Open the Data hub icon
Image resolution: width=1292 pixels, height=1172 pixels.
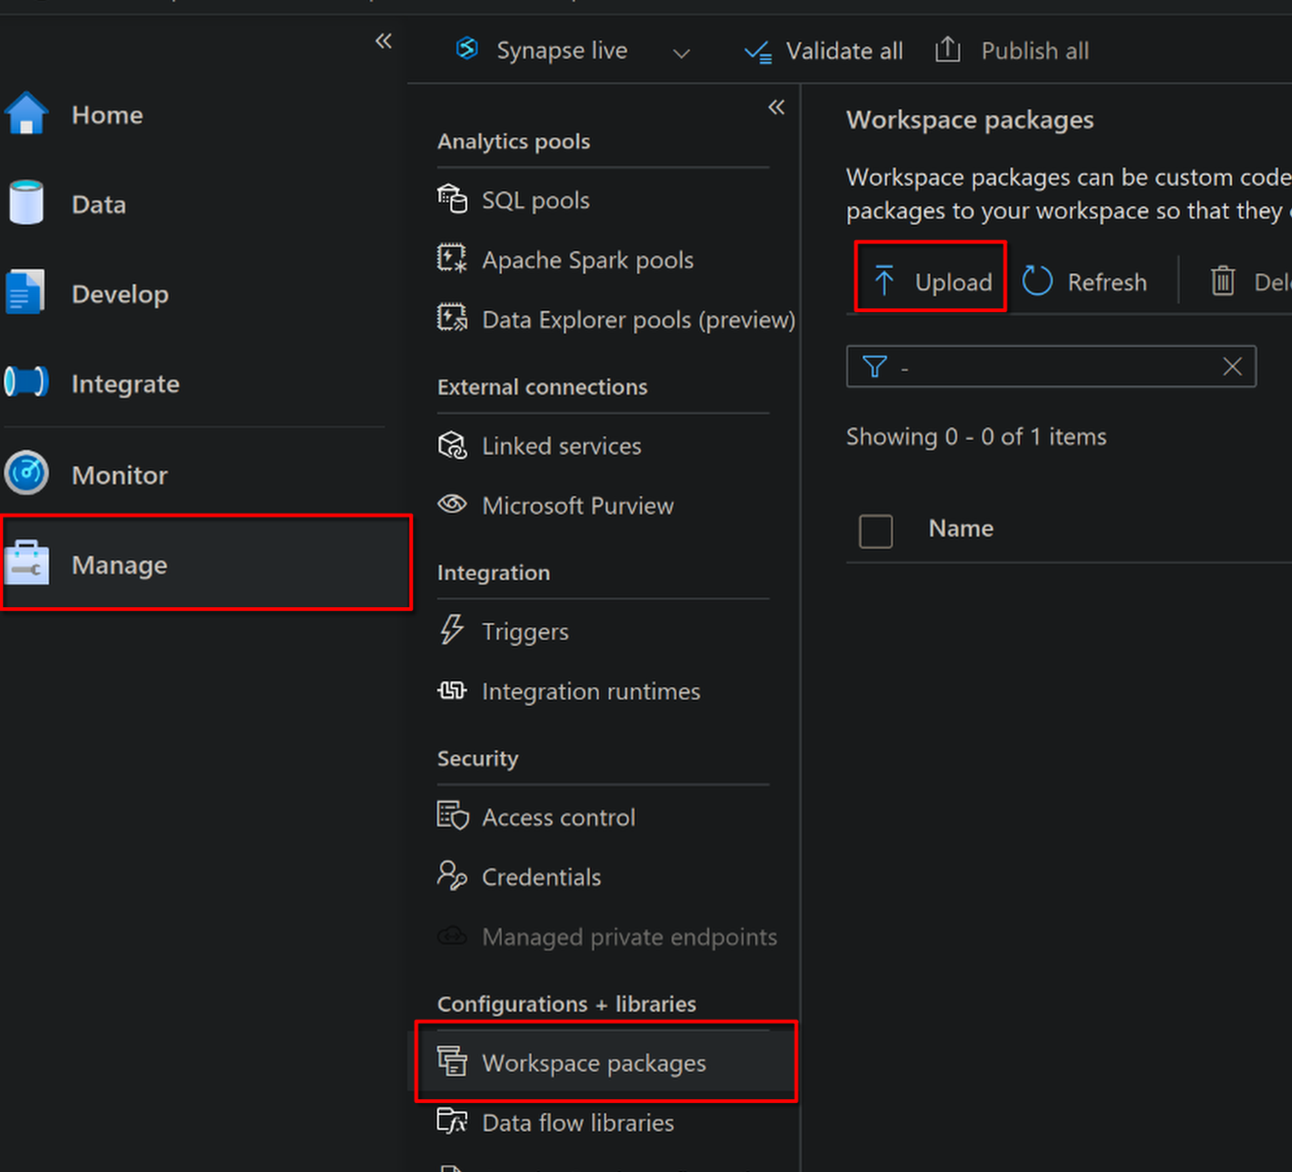coord(26,203)
